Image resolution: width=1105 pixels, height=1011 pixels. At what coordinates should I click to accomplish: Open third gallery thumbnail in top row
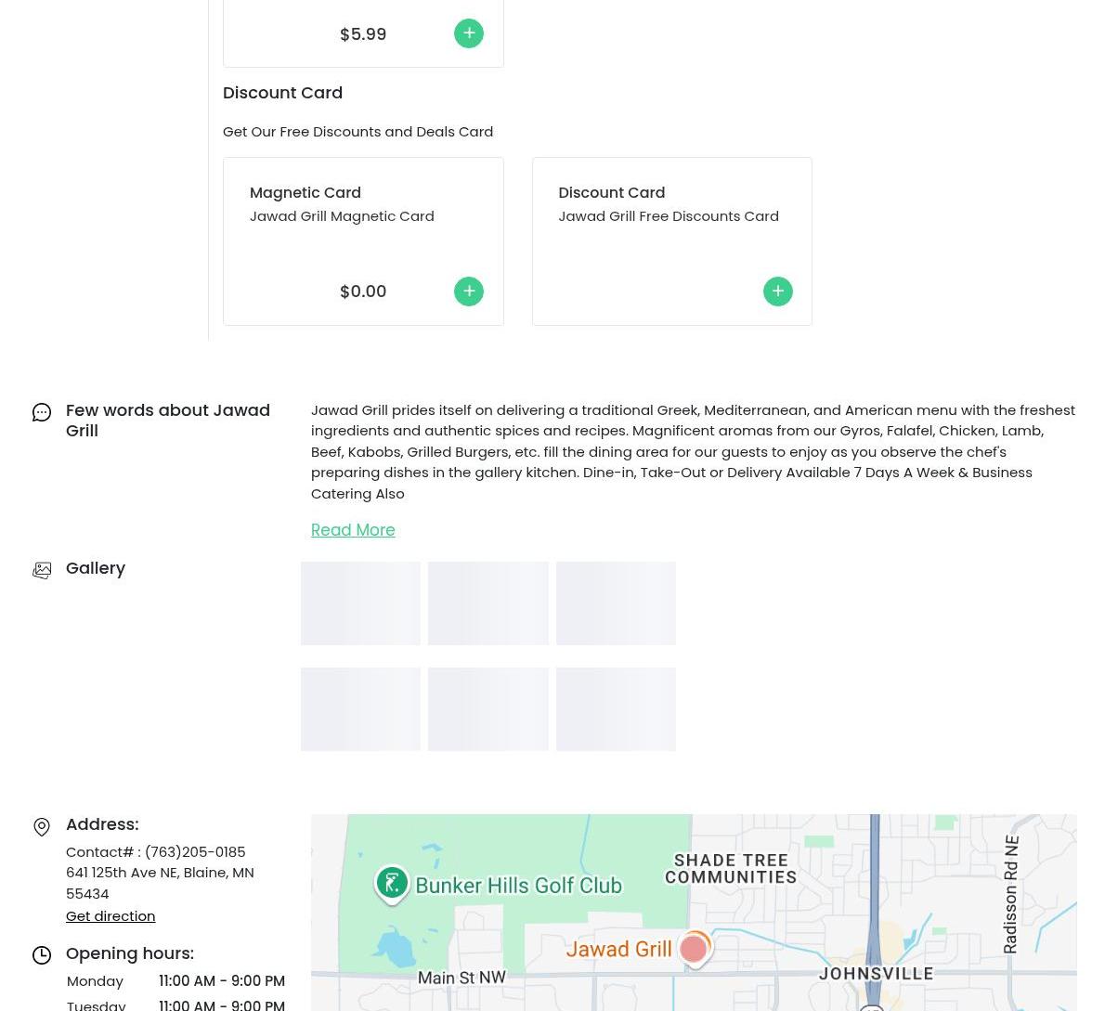(616, 603)
